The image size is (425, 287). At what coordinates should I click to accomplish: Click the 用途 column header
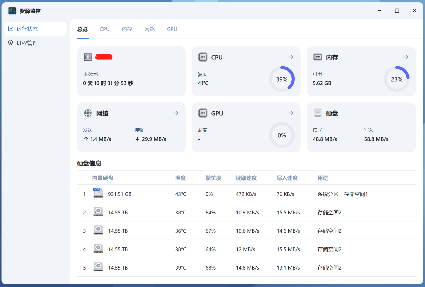point(323,178)
